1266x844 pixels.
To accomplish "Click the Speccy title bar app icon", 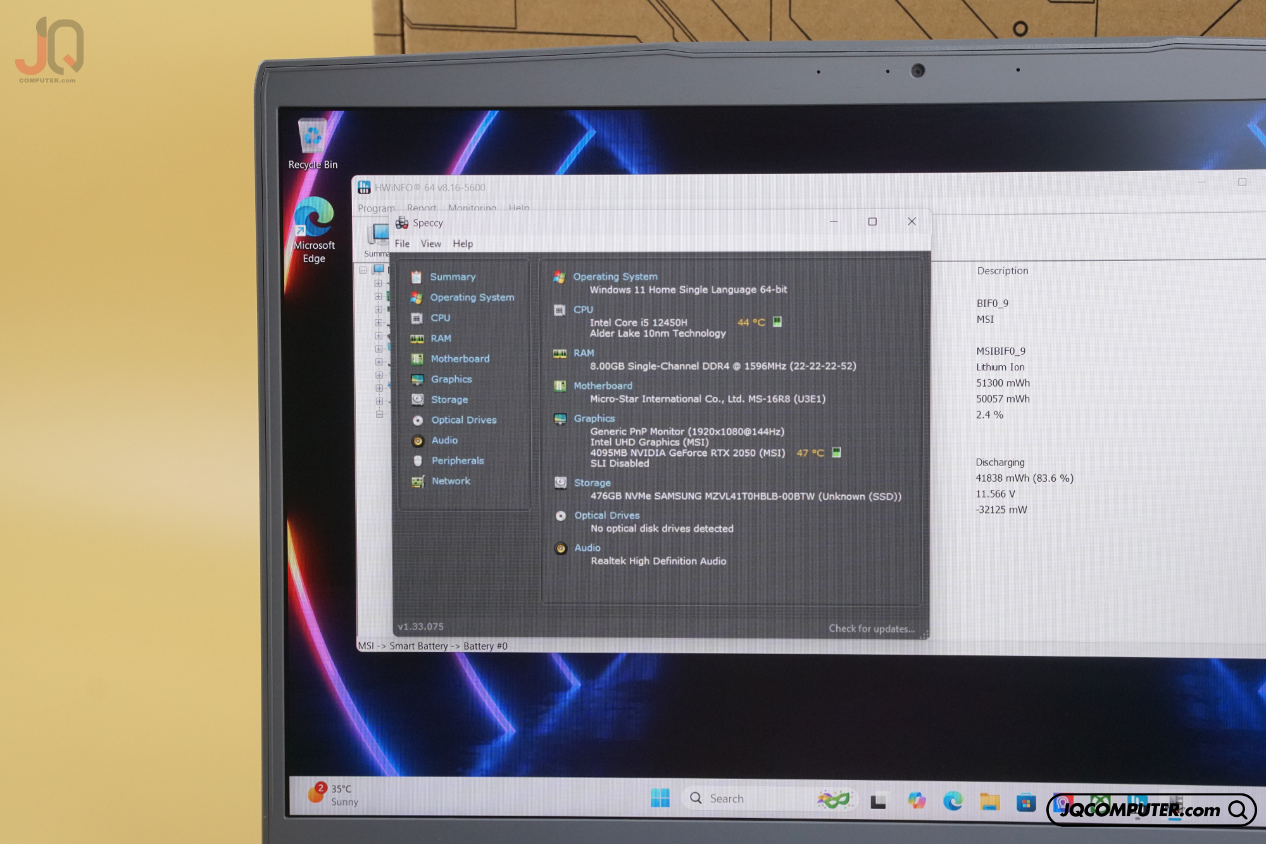I will coord(402,223).
